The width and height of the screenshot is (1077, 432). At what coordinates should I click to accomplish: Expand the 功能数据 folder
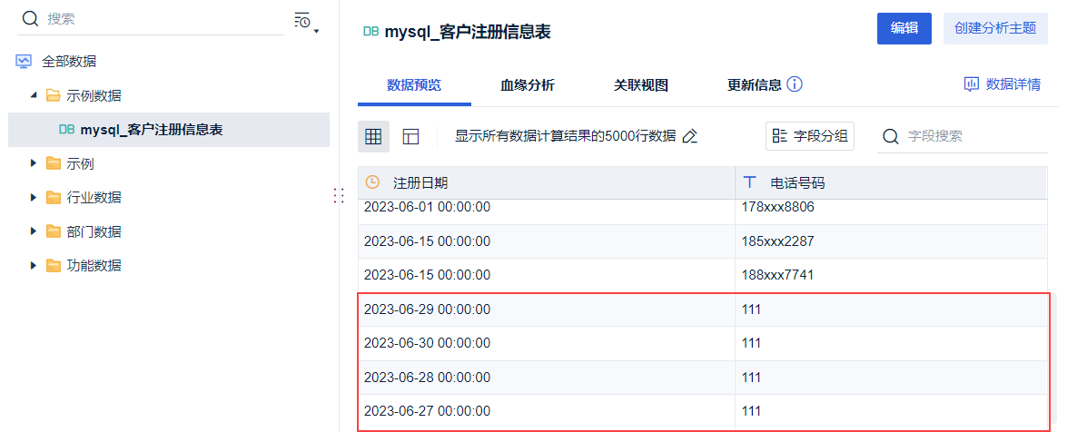pyautogui.click(x=34, y=265)
